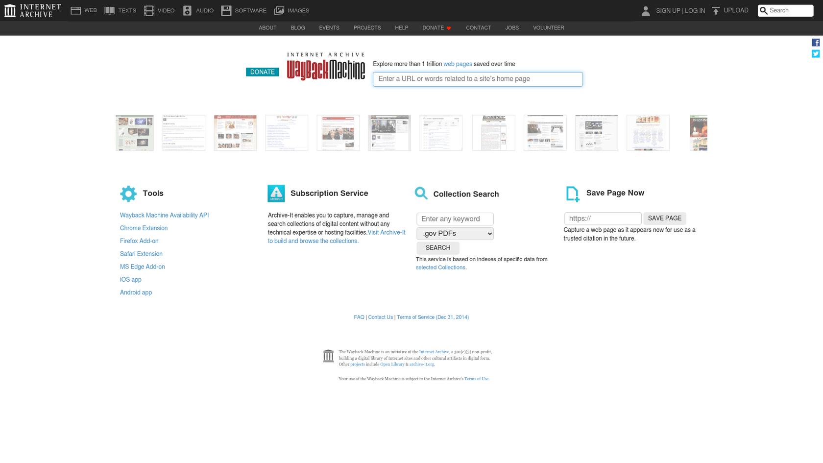Open the TEXTS collection icon
The image size is (823, 463).
point(110,10)
